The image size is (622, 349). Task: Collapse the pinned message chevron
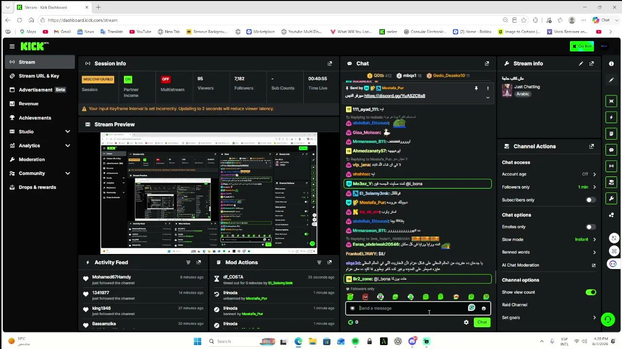(488, 97)
